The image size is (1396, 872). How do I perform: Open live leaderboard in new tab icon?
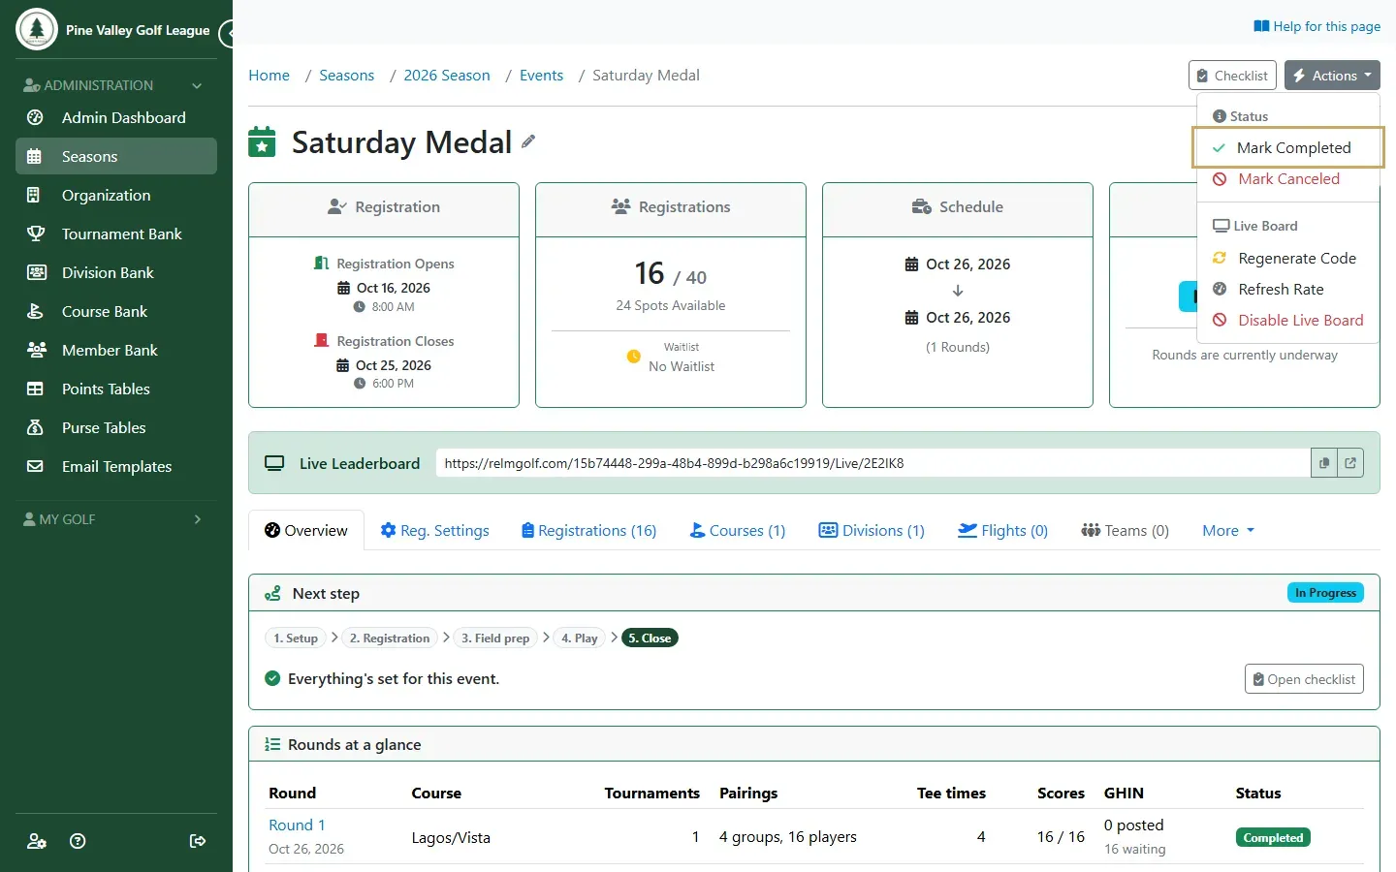coord(1350,463)
